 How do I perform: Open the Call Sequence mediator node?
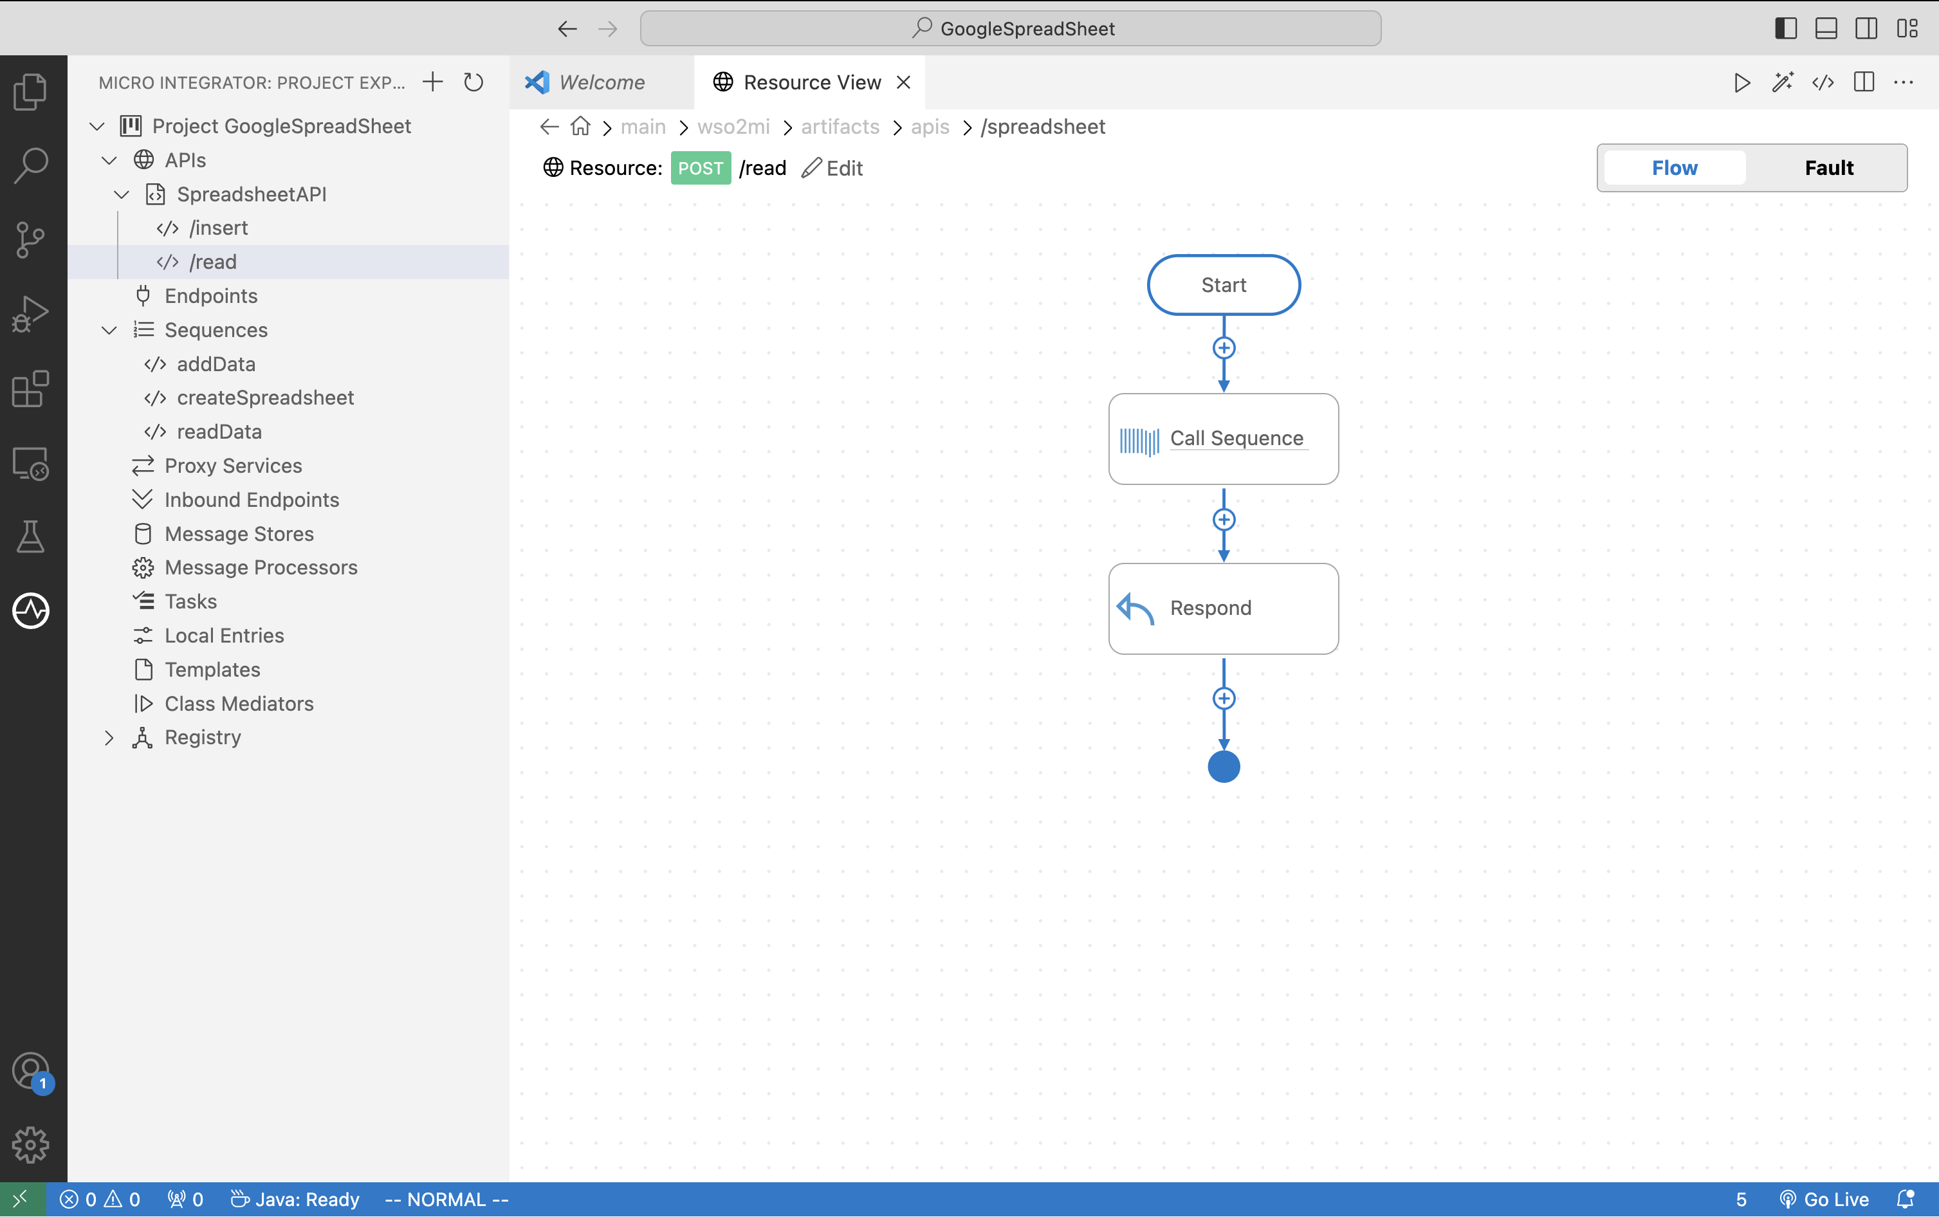pyautogui.click(x=1224, y=439)
